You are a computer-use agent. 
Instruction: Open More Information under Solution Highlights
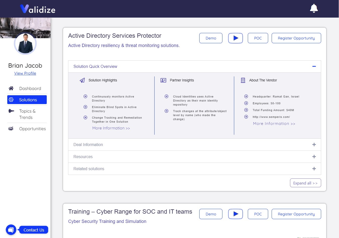111,128
